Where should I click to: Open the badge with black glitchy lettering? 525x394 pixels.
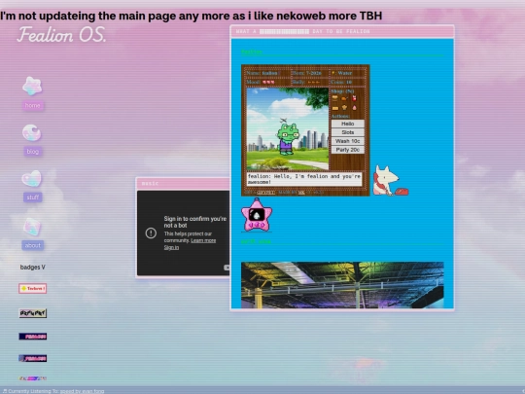tap(32, 313)
